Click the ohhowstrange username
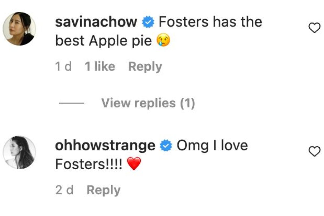324x216 pixels. (105, 146)
